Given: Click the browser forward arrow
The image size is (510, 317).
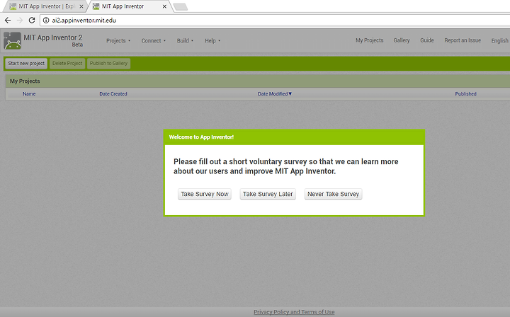Looking at the screenshot, I should coord(20,20).
